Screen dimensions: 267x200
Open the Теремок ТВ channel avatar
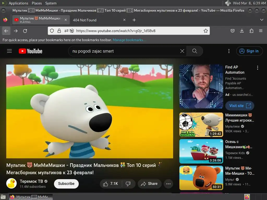pyautogui.click(x=11, y=183)
